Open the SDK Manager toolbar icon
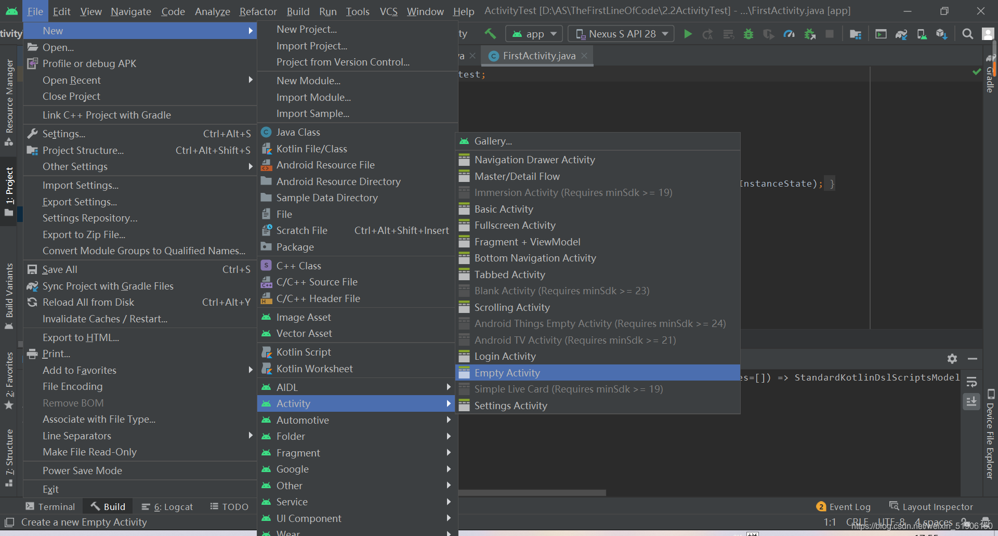This screenshot has width=998, height=536. tap(942, 34)
